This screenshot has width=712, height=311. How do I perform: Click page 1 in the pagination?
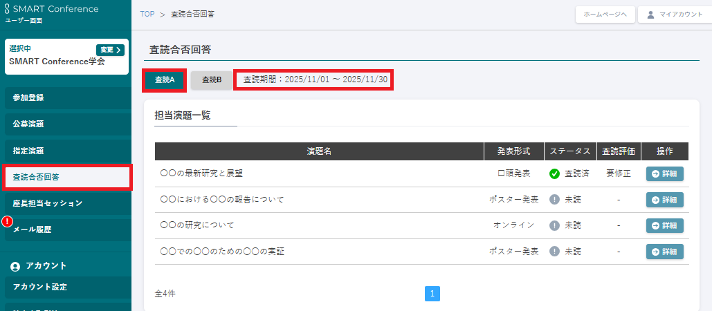[x=432, y=294]
